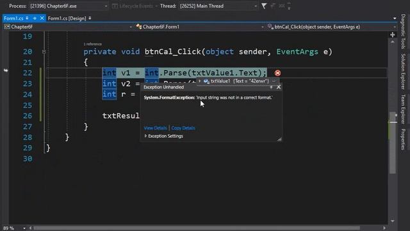Click the v2 variable on line 23

point(126,84)
